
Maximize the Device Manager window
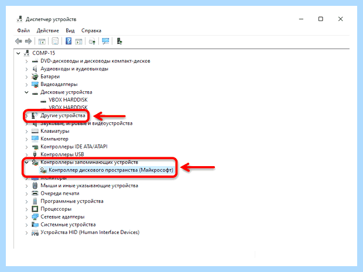321,19
